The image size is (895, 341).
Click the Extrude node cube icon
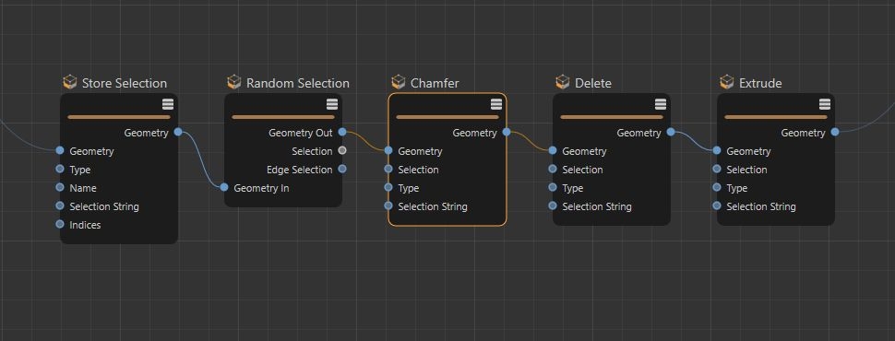pos(727,83)
